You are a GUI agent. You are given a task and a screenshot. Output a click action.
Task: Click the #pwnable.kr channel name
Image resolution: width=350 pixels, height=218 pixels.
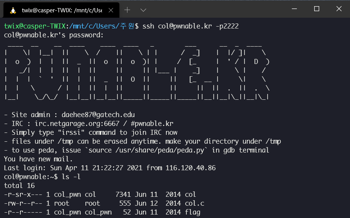[152, 124]
